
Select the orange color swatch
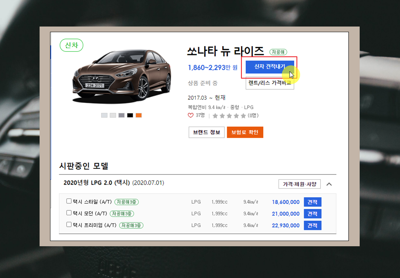click(x=139, y=115)
